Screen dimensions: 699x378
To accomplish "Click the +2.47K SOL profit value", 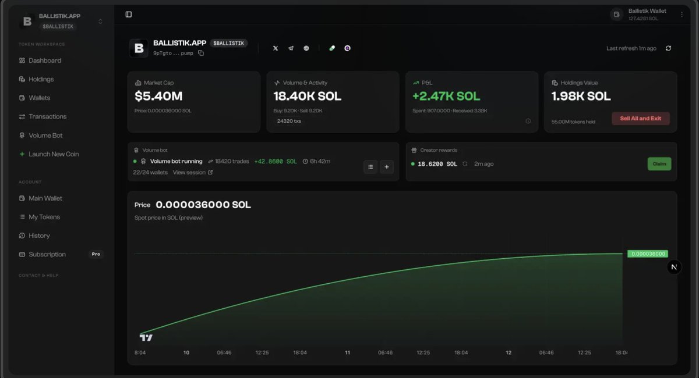I will click(447, 96).
